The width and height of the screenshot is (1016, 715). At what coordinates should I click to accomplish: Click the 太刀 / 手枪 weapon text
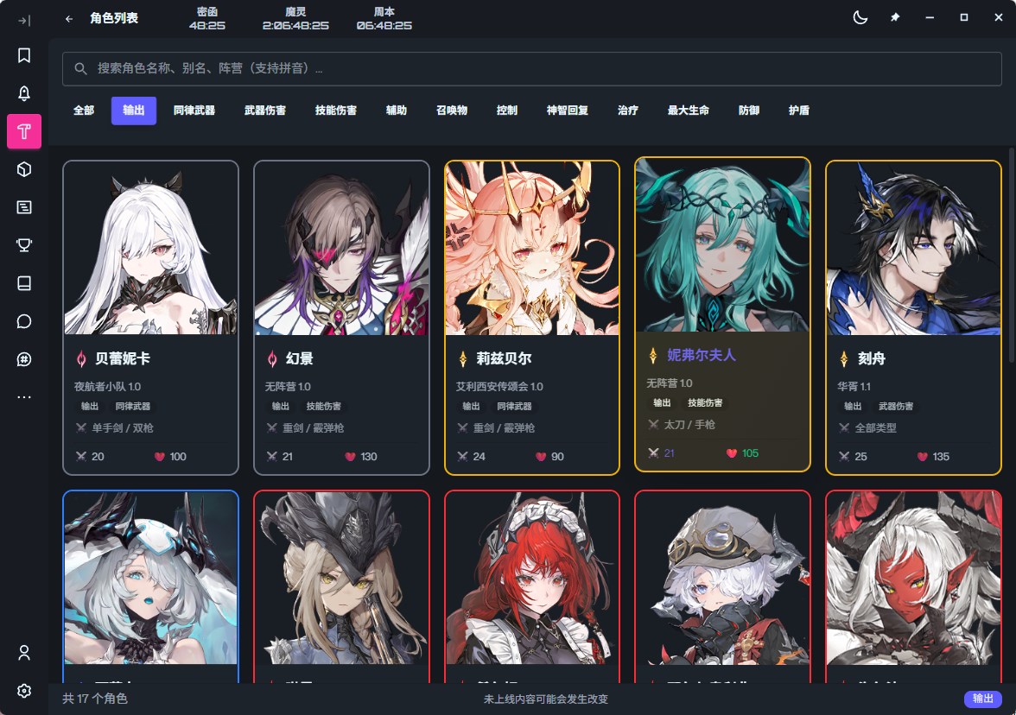689,425
